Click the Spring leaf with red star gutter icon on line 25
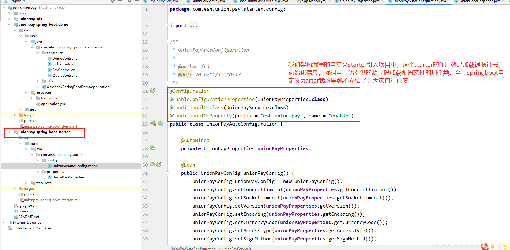The height and width of the screenshot is (250, 510). pyautogui.click(x=153, y=123)
